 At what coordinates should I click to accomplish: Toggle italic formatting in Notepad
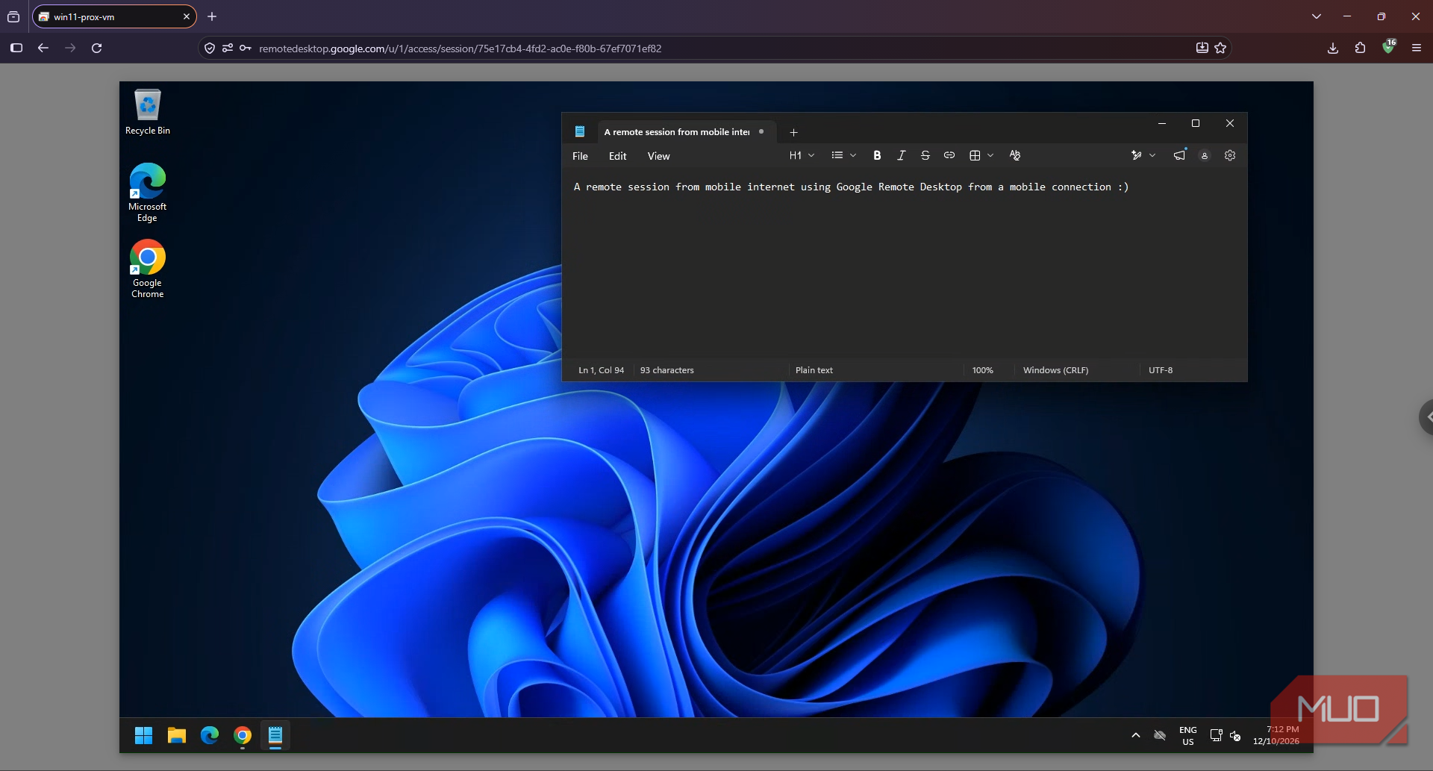pos(901,155)
